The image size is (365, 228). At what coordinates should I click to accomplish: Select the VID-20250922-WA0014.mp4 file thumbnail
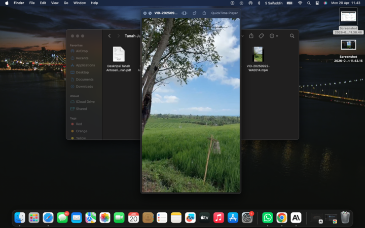pyautogui.click(x=258, y=54)
